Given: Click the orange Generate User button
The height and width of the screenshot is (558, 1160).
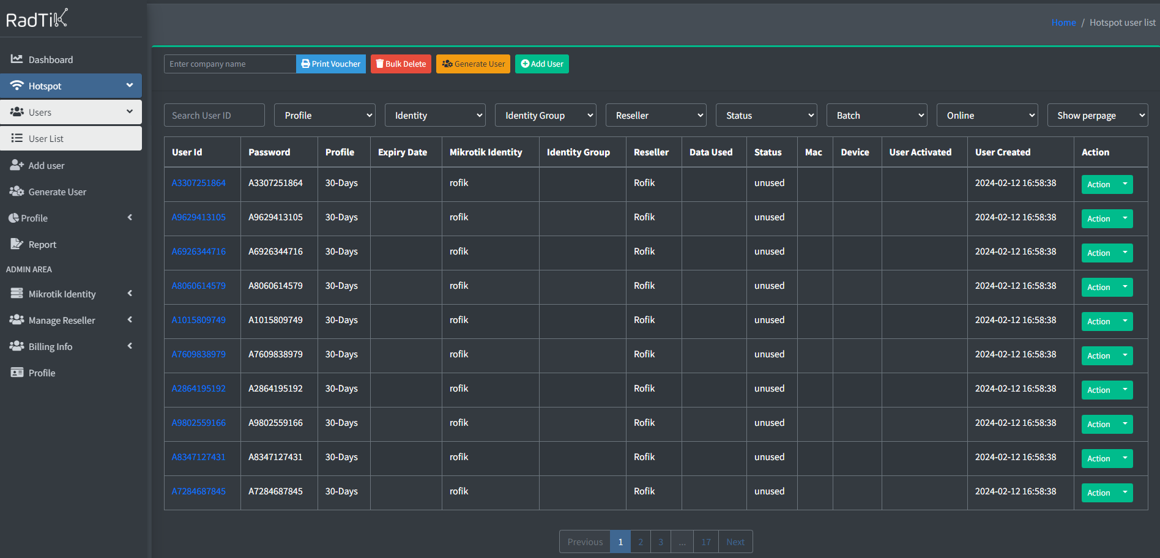Looking at the screenshot, I should (473, 64).
